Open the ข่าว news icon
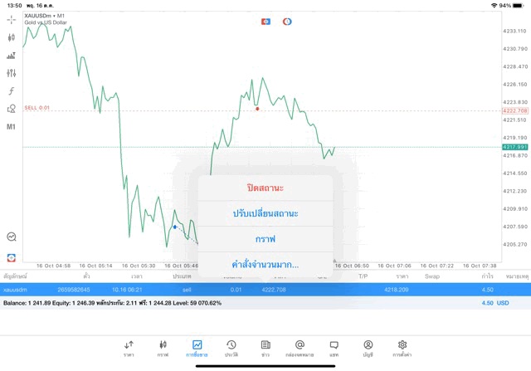The image size is (531, 371). pyautogui.click(x=265, y=347)
